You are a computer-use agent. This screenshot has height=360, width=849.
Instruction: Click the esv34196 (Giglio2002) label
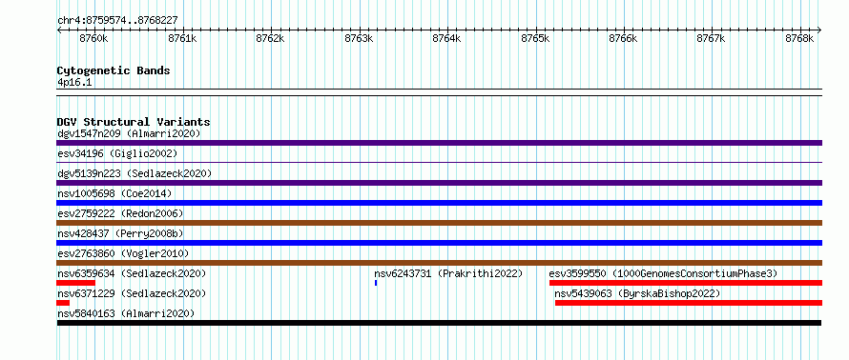[x=117, y=153]
